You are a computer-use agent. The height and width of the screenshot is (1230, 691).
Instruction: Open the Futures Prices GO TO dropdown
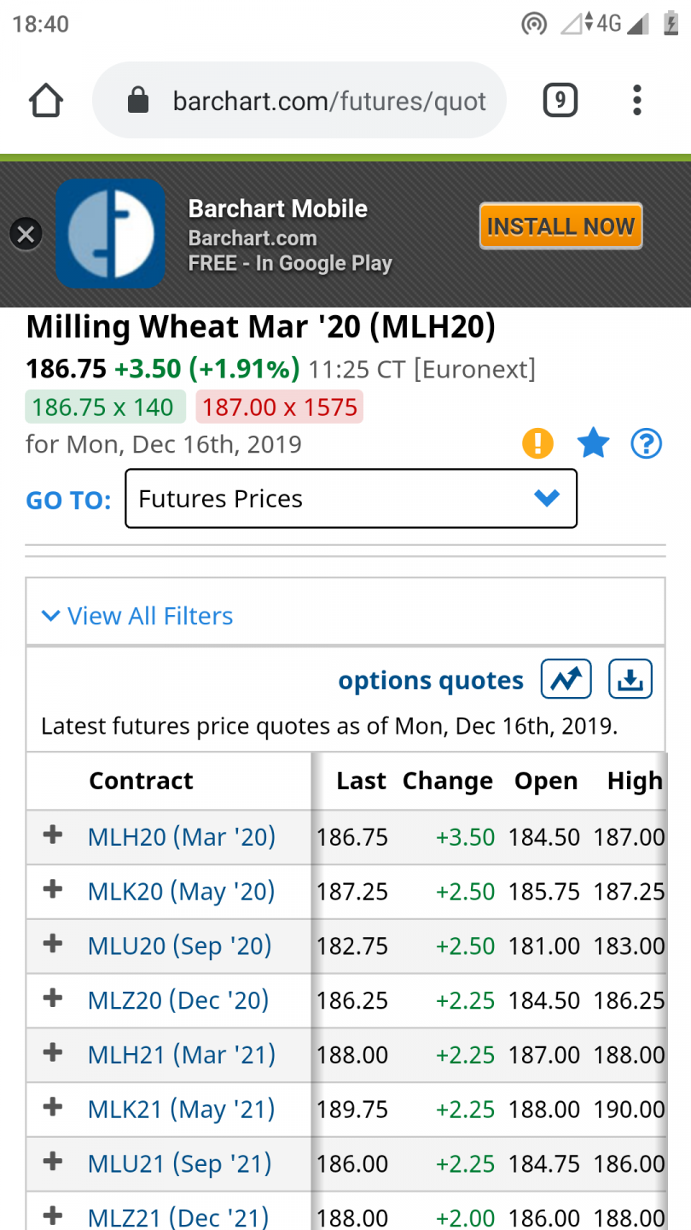(x=351, y=499)
